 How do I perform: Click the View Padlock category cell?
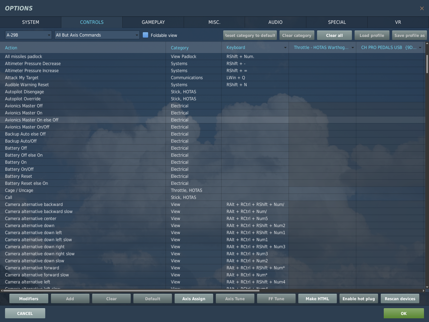(193, 56)
